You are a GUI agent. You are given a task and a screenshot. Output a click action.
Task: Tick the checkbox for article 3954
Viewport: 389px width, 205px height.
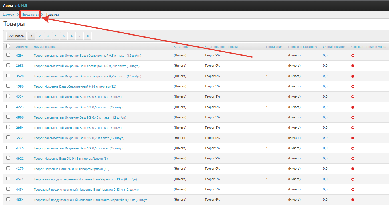pyautogui.click(x=8, y=127)
